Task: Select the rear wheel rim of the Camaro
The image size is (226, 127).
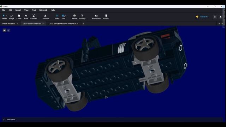Action: (144, 44)
